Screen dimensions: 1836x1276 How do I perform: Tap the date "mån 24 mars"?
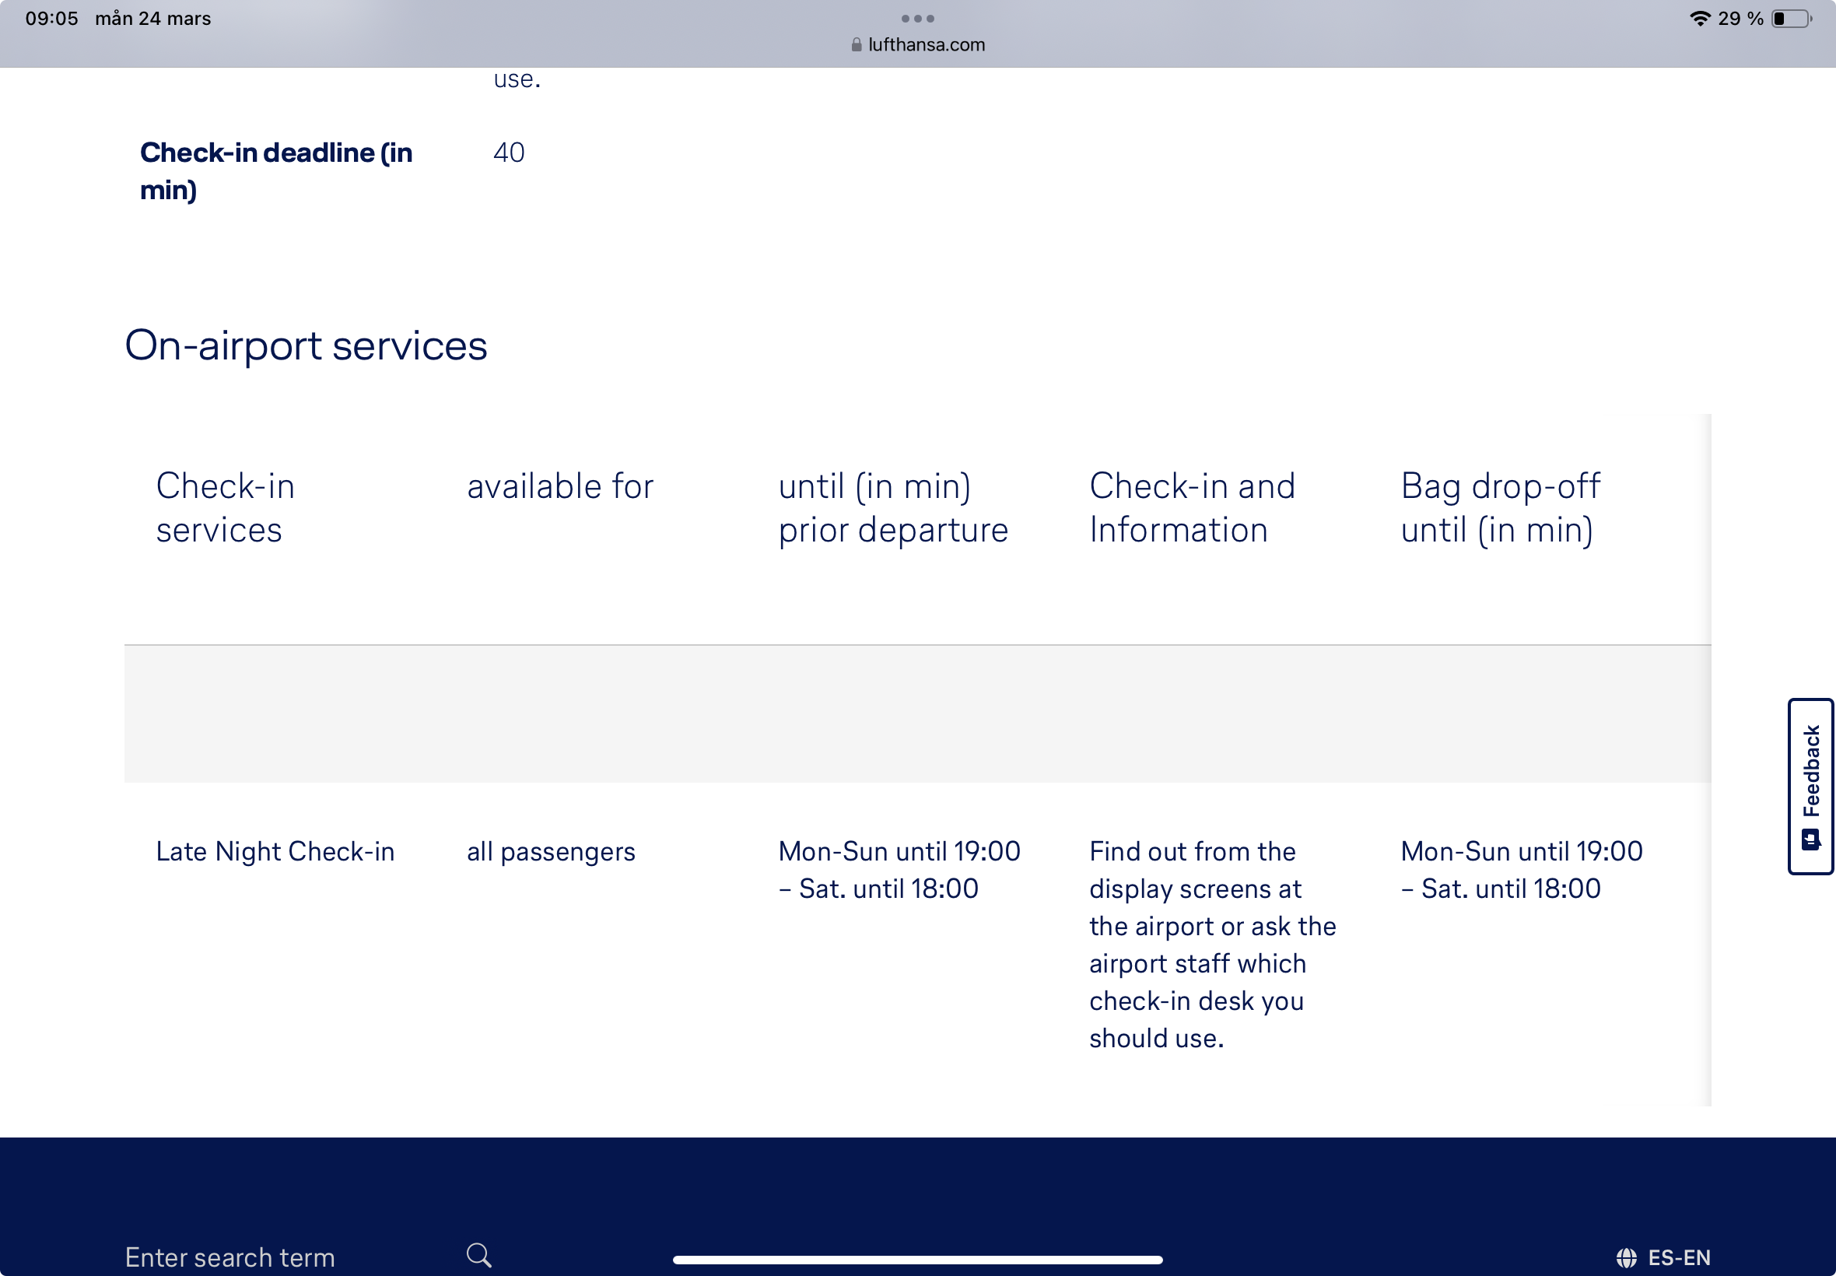pos(152,19)
